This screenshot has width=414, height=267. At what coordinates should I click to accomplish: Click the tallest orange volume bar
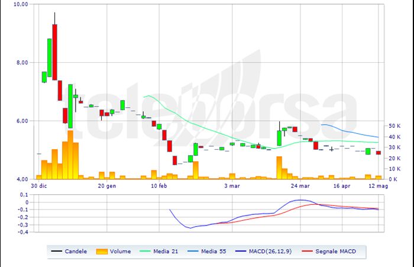pyautogui.click(x=70, y=155)
